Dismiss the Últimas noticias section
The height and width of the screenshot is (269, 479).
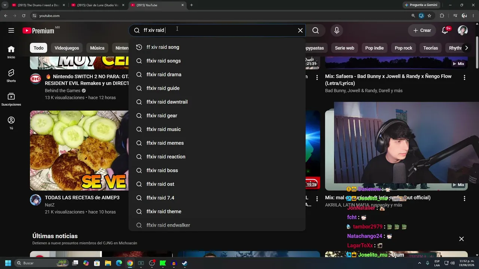point(461,239)
